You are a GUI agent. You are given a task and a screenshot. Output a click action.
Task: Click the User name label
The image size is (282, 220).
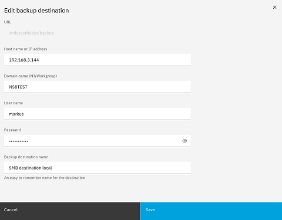(x=14, y=103)
